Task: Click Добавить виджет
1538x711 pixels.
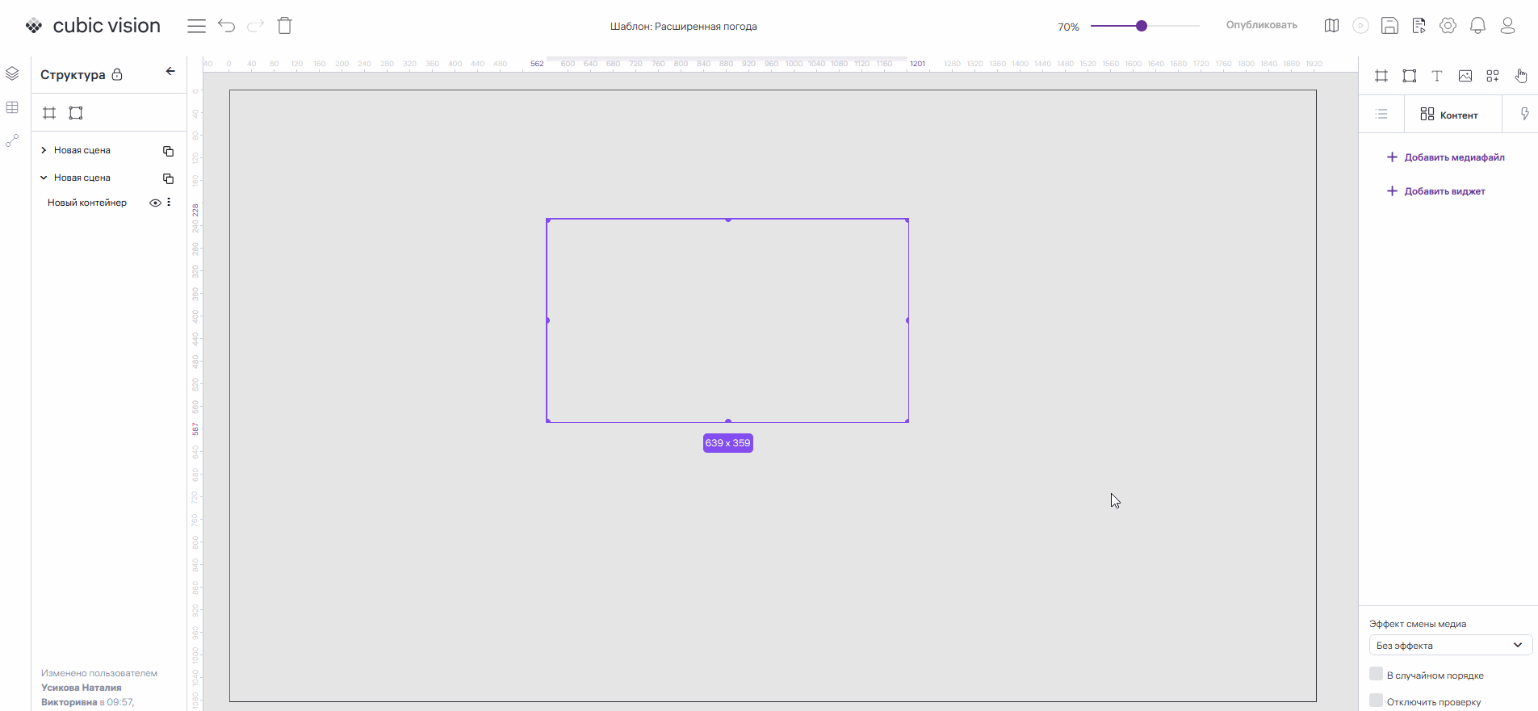Action: [x=1436, y=191]
